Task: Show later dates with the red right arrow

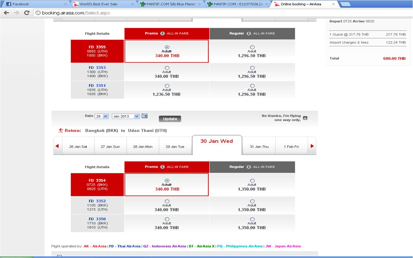Action: pos(312,146)
